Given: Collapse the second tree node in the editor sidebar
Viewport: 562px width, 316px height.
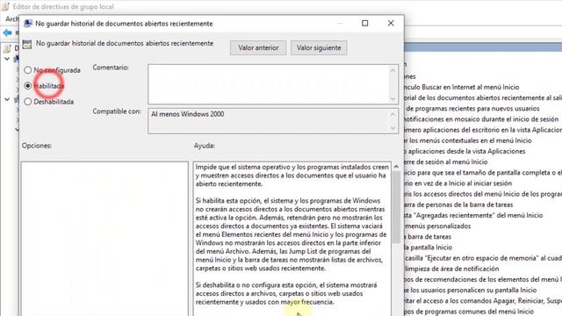Looking at the screenshot, I should [x=7, y=99].
